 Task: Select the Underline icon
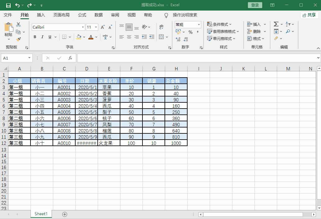click(x=49, y=37)
